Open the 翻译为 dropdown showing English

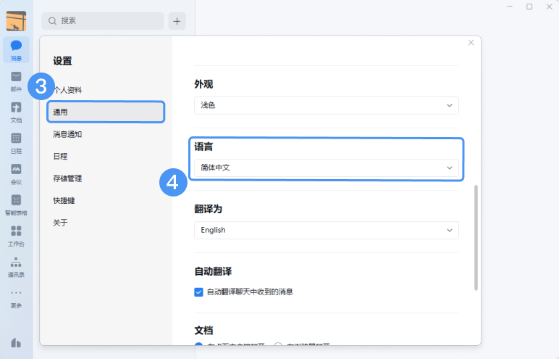click(327, 230)
